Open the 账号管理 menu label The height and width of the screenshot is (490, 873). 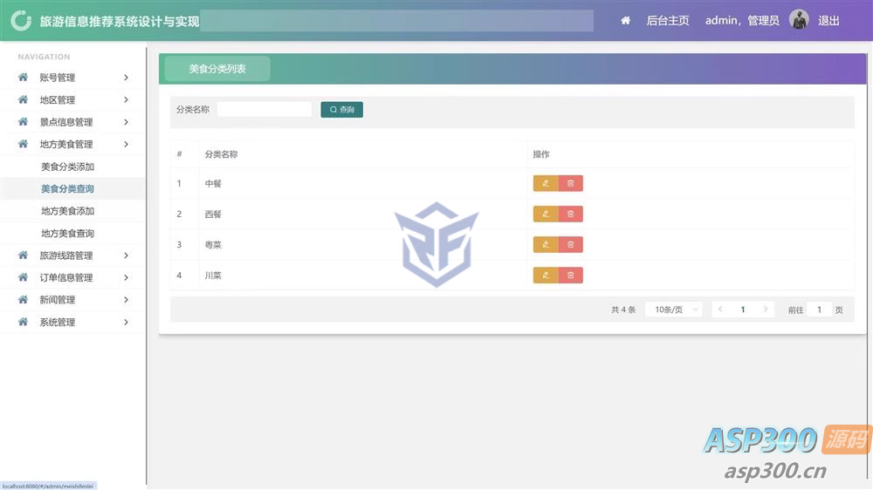point(58,78)
